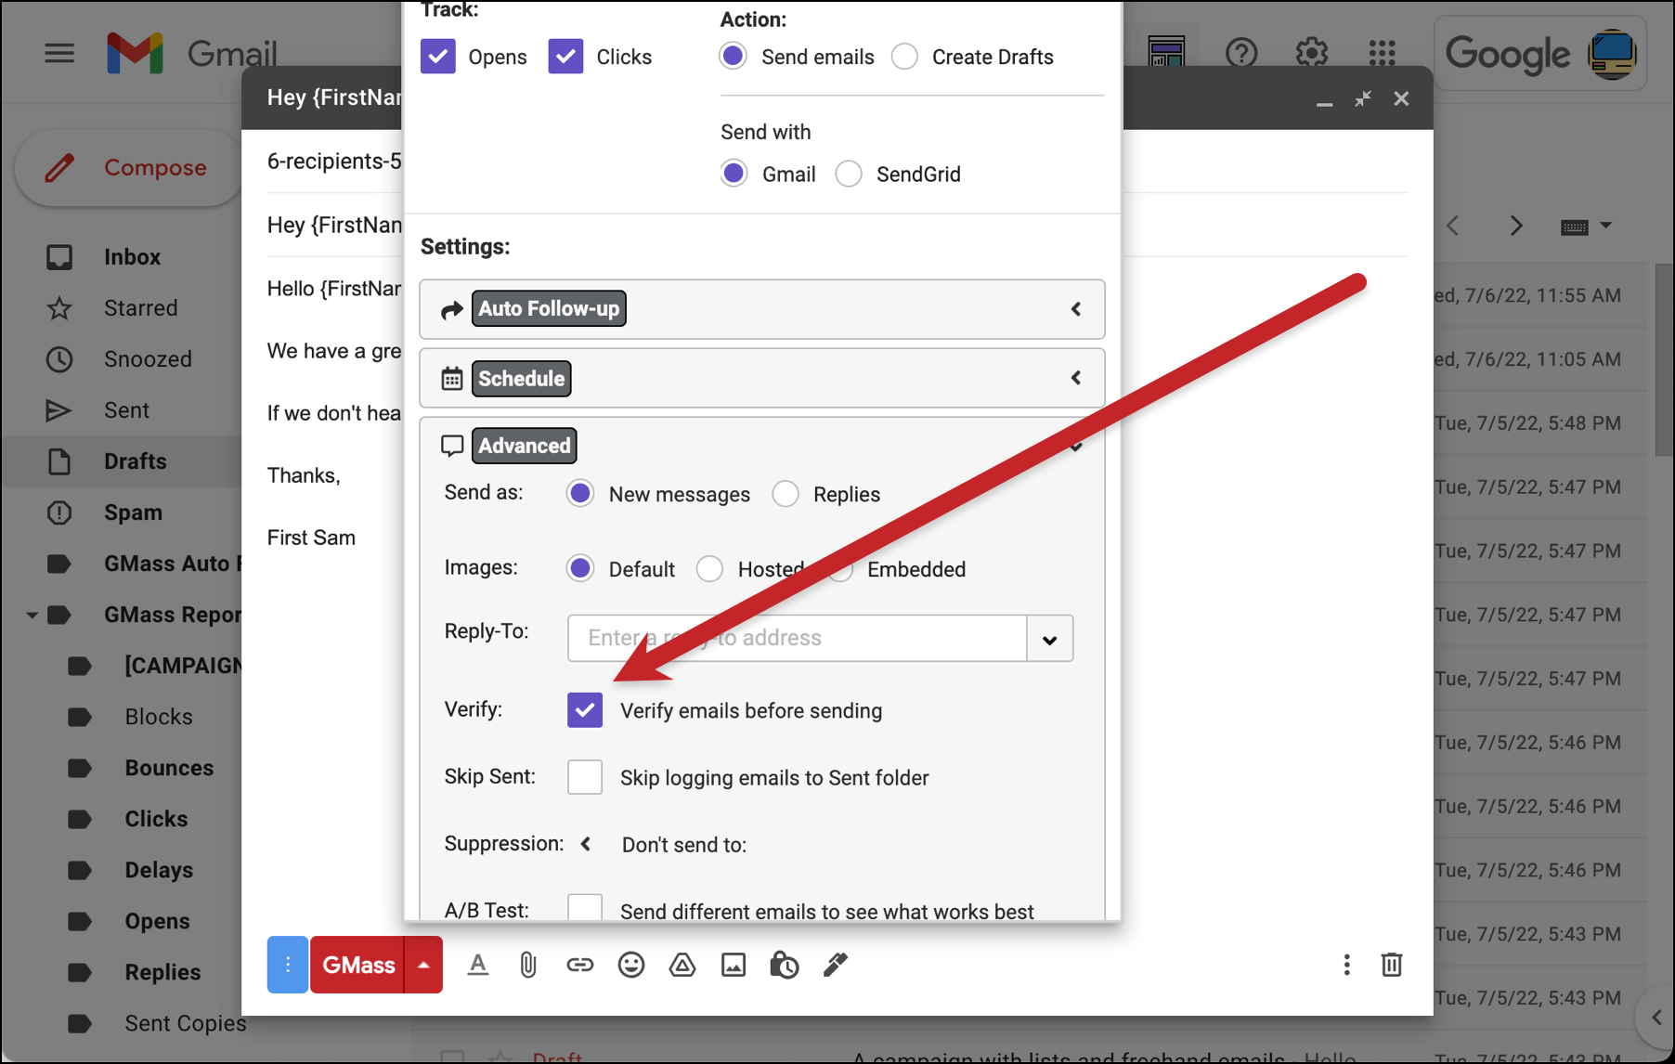This screenshot has height=1064, width=1675.
Task: Send campaign with the GMass button
Action: 357,965
